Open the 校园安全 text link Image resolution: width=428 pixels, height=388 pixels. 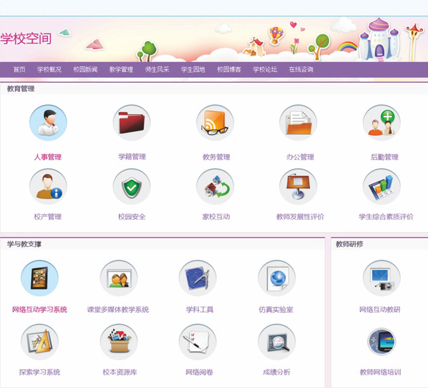[x=132, y=216]
